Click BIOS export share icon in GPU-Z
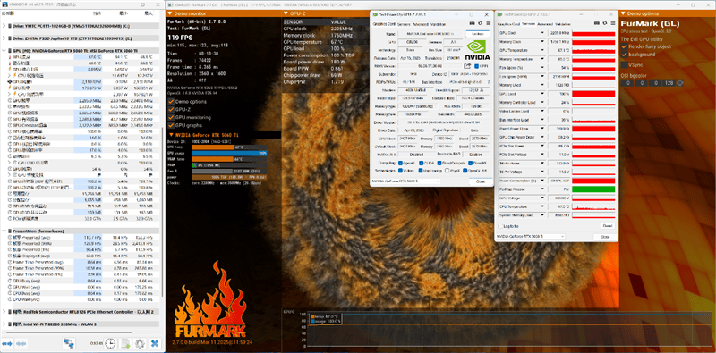 tap(467, 66)
